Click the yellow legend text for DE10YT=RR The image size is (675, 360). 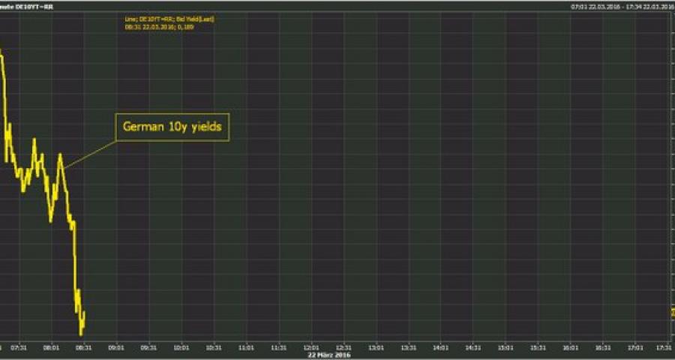pyautogui.click(x=169, y=23)
